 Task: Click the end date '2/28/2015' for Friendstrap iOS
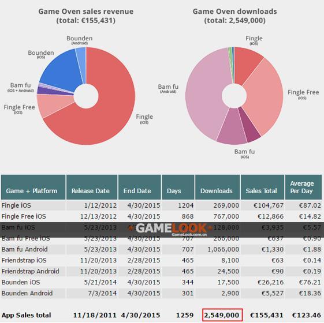144,260
